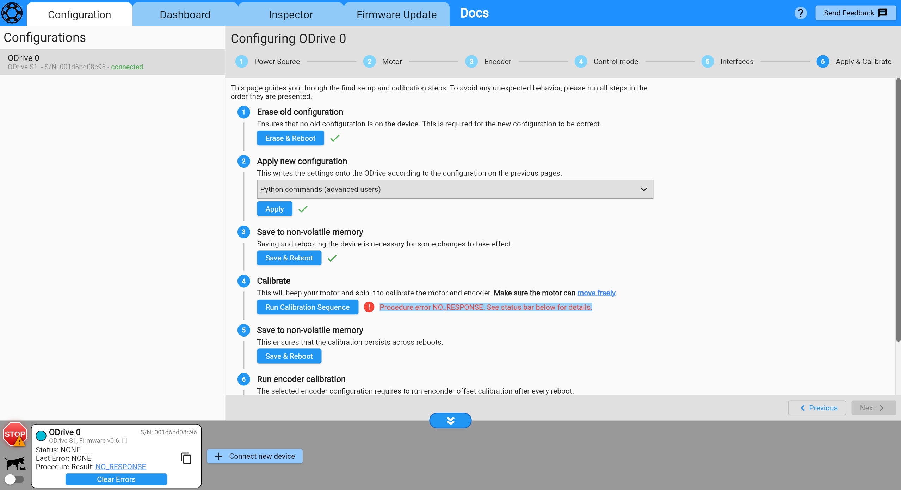Viewport: 901px width, 490px height.
Task: Run the Calibration Sequence
Action: coord(307,307)
